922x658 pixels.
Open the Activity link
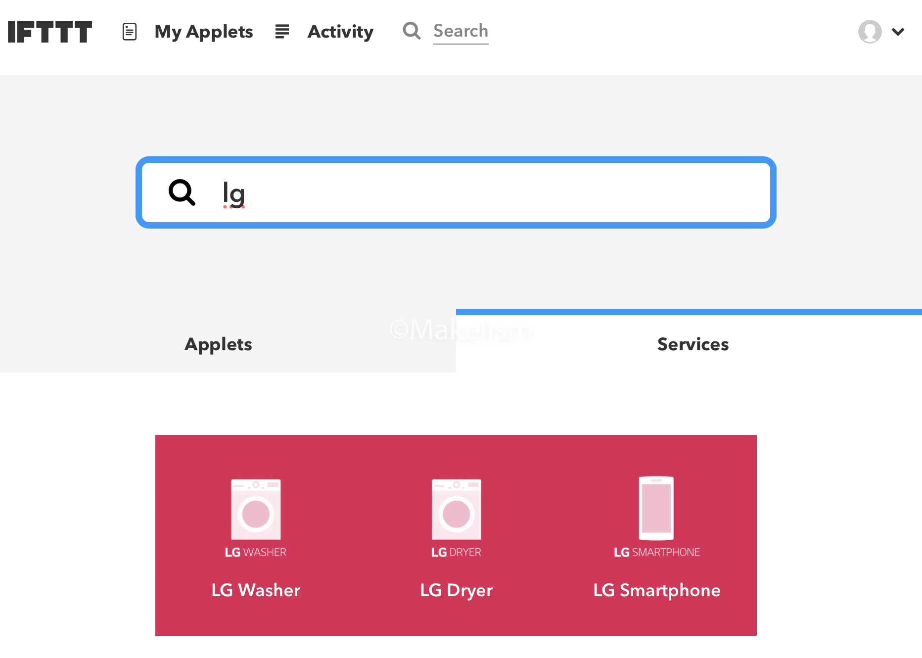[340, 32]
